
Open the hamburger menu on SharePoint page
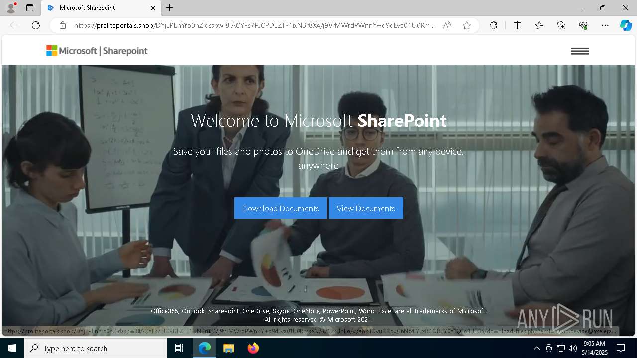click(580, 51)
